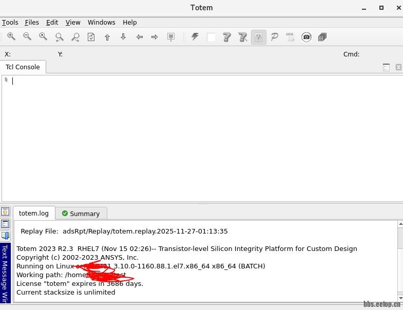This screenshot has width=403, height=310.
Task: Pan left with the left arrow icon
Action: (x=139, y=37)
